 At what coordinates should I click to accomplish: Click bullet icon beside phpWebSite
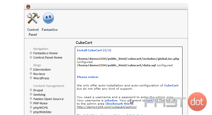pos(31,112)
